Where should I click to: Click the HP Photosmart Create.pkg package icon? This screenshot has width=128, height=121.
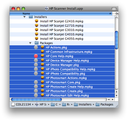pos(42,91)
